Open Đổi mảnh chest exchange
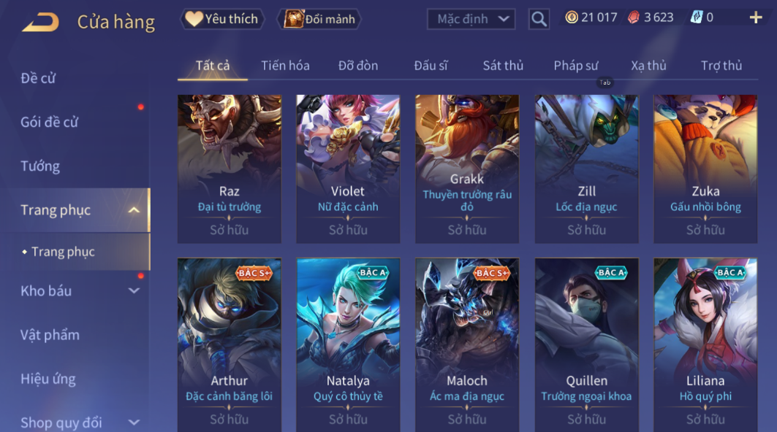 [319, 19]
